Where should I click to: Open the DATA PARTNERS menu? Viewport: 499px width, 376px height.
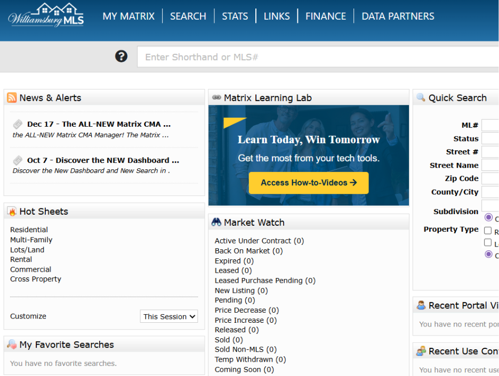[x=398, y=16]
